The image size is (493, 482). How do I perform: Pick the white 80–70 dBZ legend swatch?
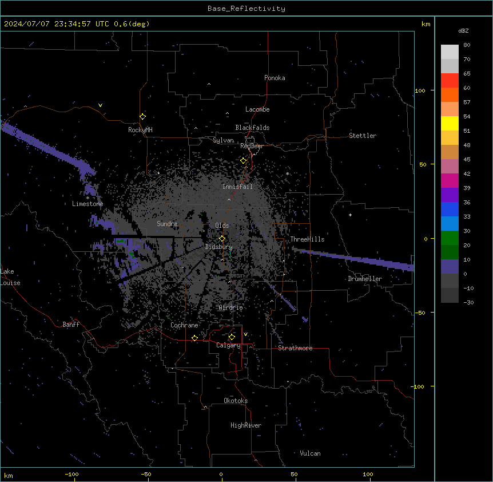[x=450, y=52]
